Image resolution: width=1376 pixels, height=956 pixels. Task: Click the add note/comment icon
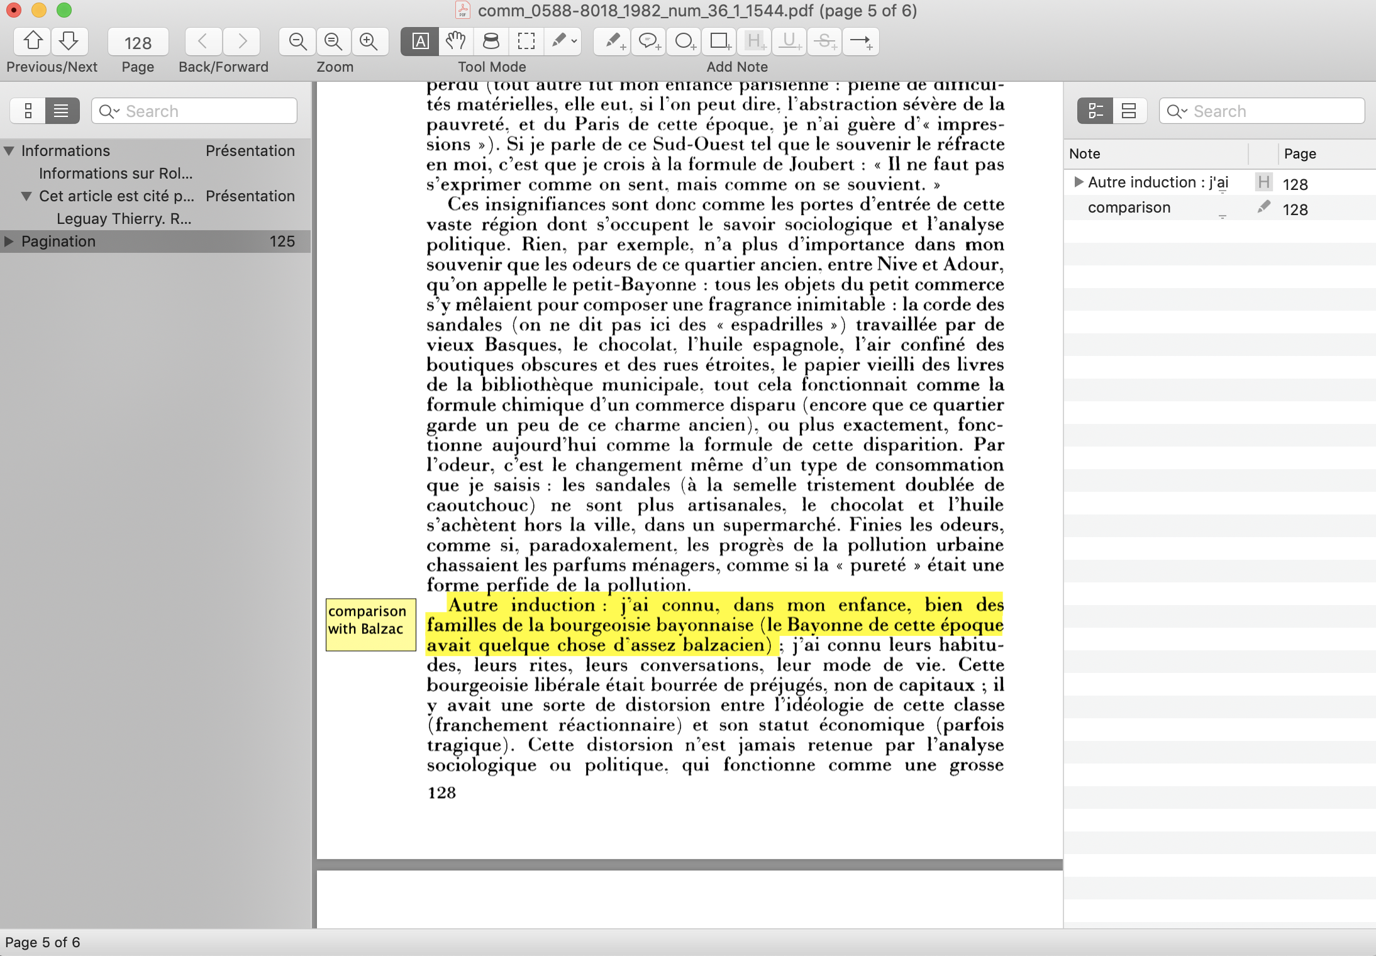pyautogui.click(x=649, y=42)
